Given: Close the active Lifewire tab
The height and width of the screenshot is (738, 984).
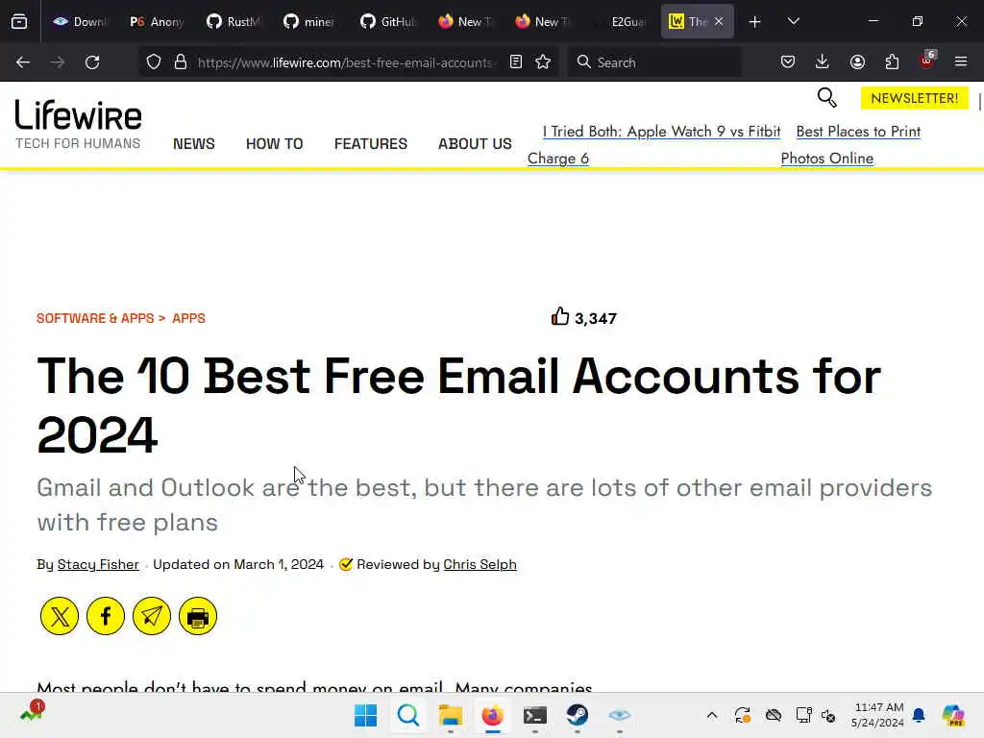Looking at the screenshot, I should pos(719,22).
